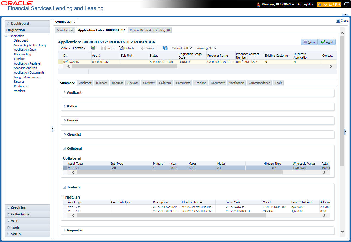Screen dimensions: 351x242
Task: Close the Origination tab with its X icon
Action: click(x=75, y=22)
